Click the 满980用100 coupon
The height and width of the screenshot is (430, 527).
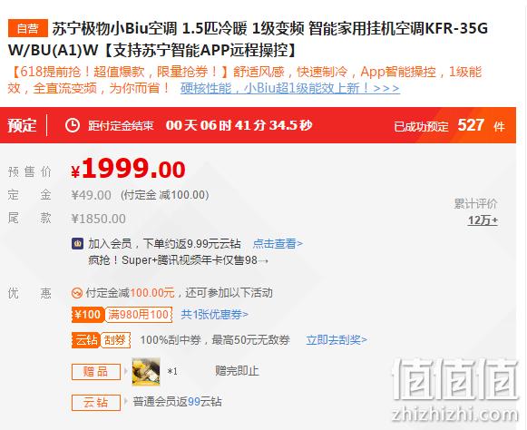(139, 315)
